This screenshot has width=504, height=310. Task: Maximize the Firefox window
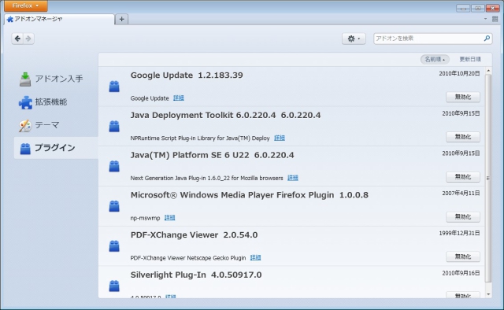(x=478, y=9)
